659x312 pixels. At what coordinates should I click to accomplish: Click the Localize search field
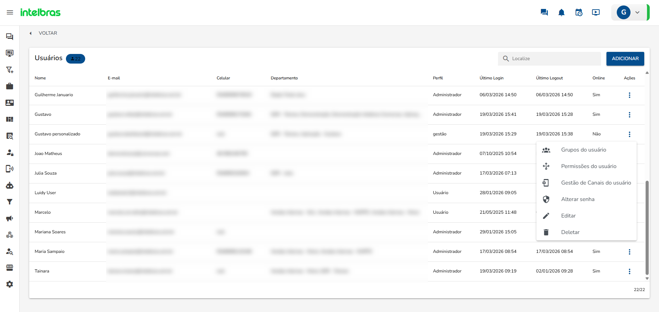(549, 59)
